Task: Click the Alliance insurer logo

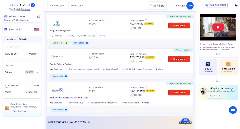Action: point(57,90)
